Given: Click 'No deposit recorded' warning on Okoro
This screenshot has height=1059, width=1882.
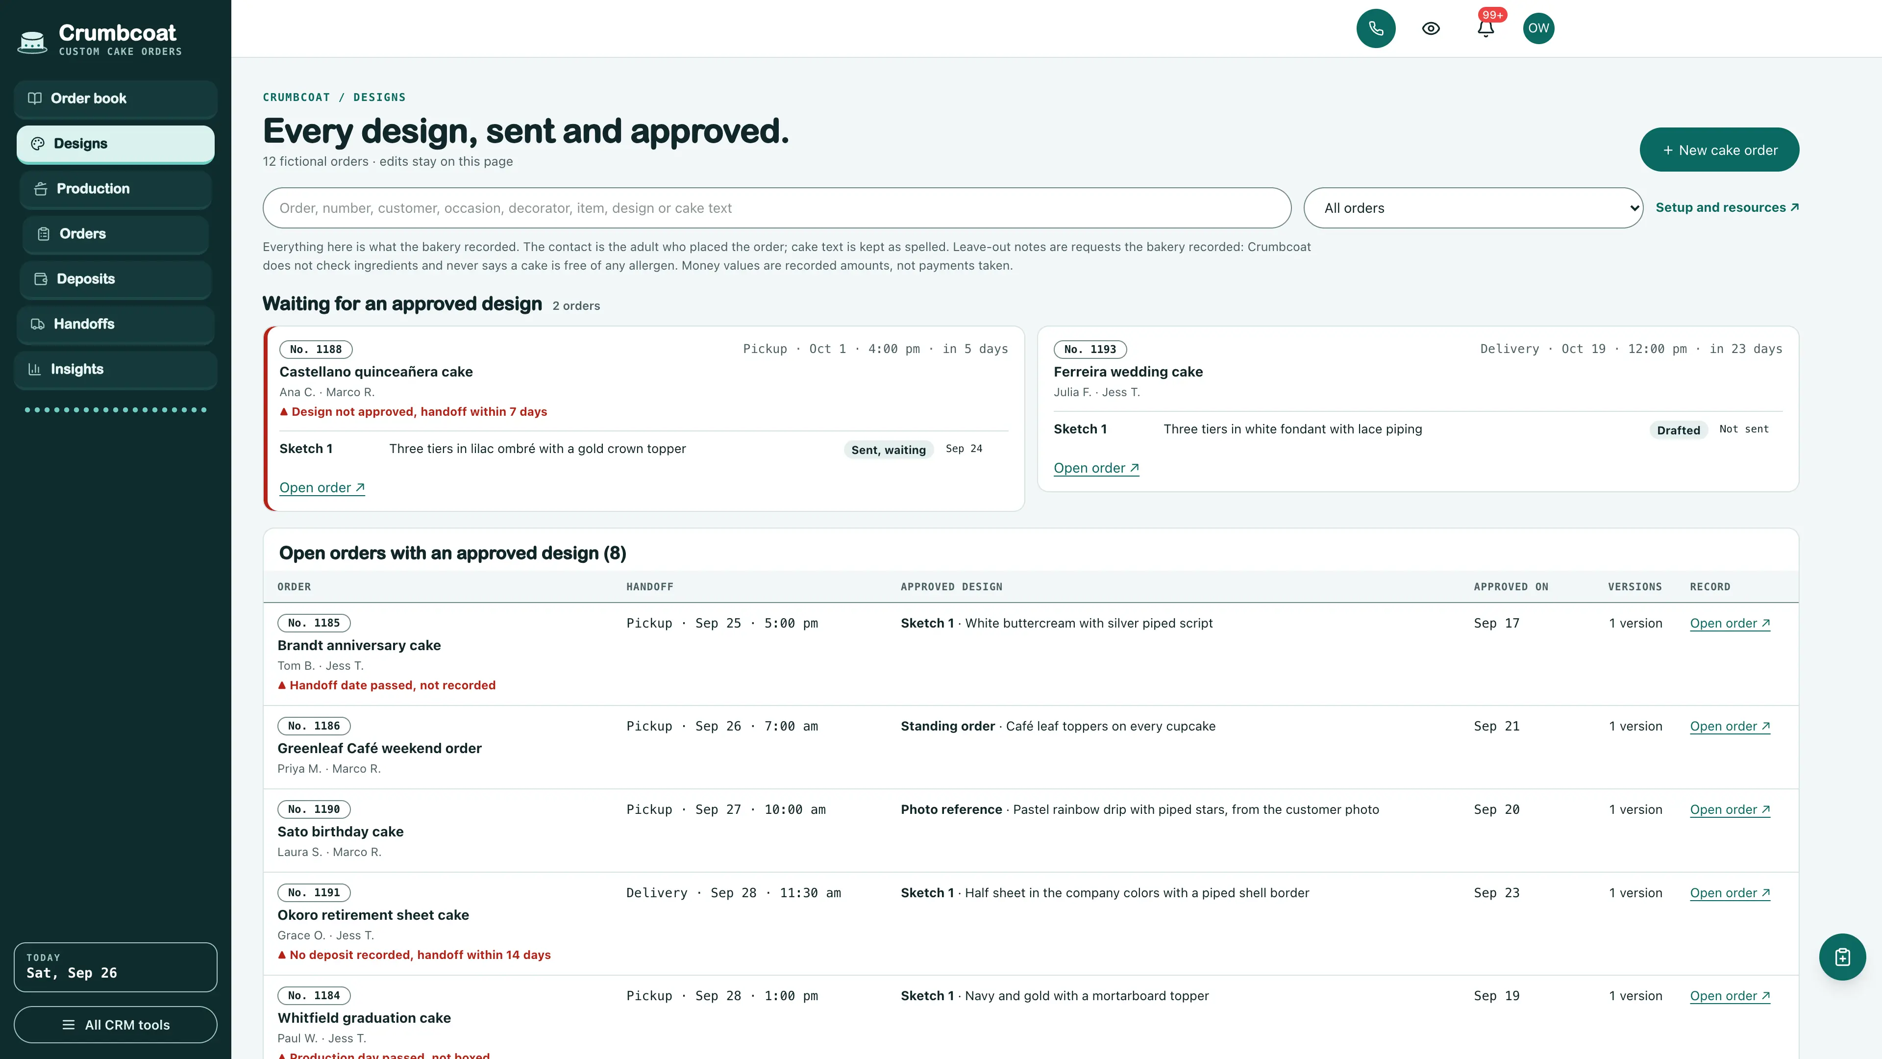Looking at the screenshot, I should click(414, 955).
